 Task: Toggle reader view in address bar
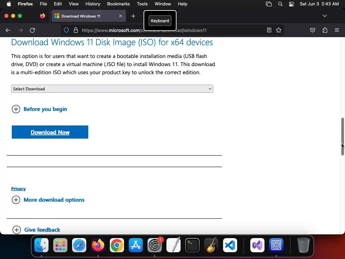269,30
